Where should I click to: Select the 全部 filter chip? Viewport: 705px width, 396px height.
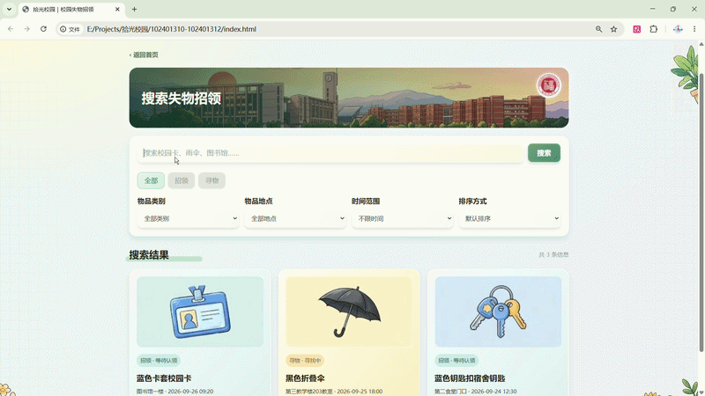click(x=151, y=180)
